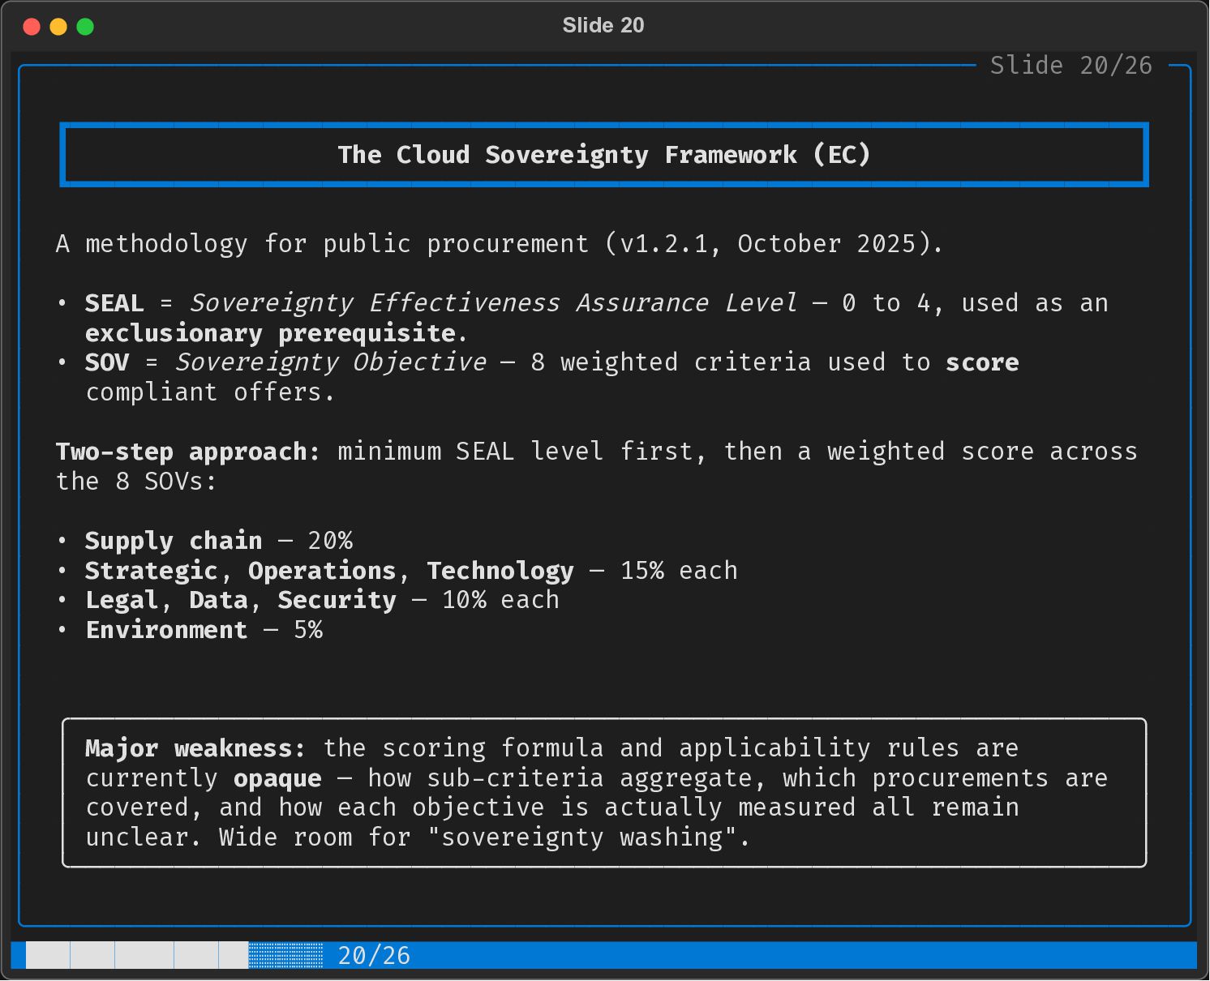
Task: Click the bold "Security" criterion
Action: tap(337, 600)
